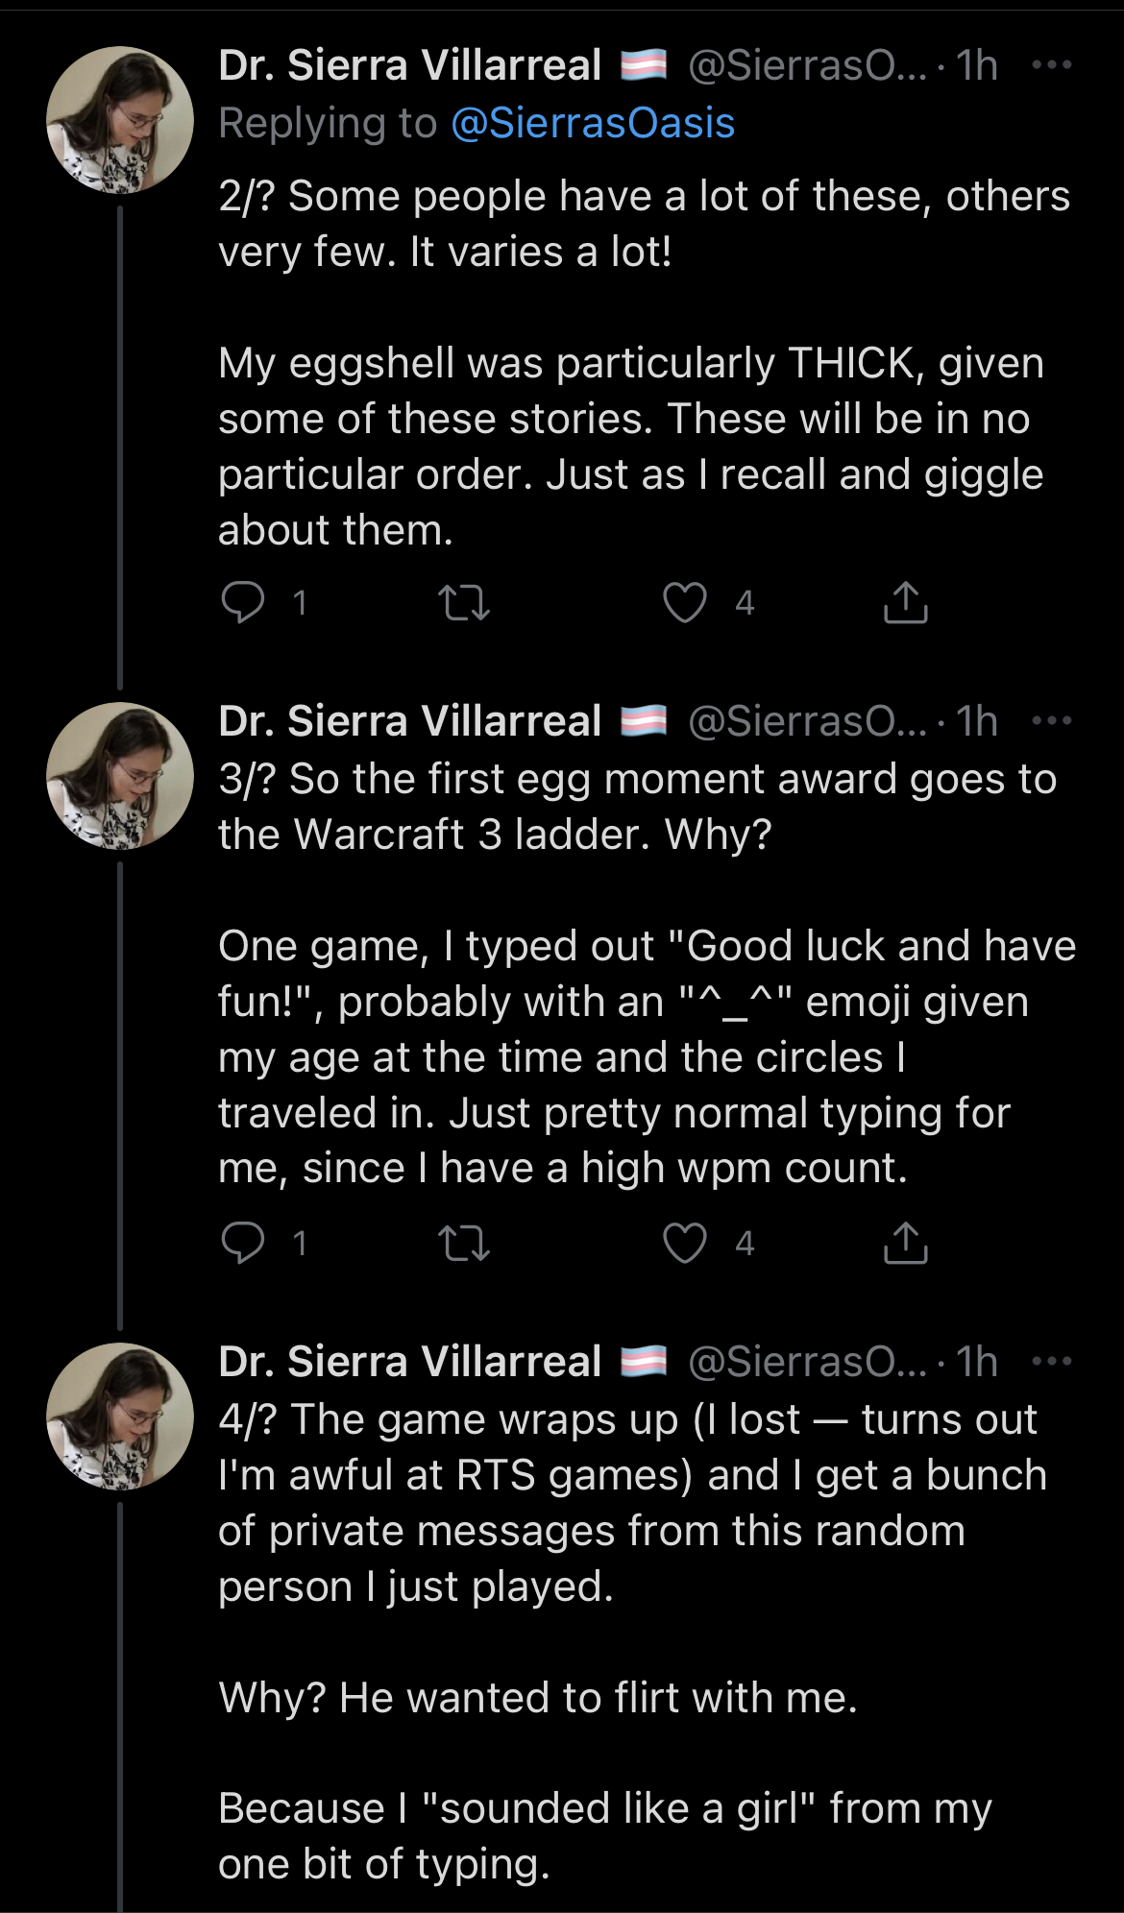This screenshot has height=1913, width=1124.
Task: Tap the profile avatar on the 4/? tweet
Action: pyautogui.click(x=120, y=1417)
